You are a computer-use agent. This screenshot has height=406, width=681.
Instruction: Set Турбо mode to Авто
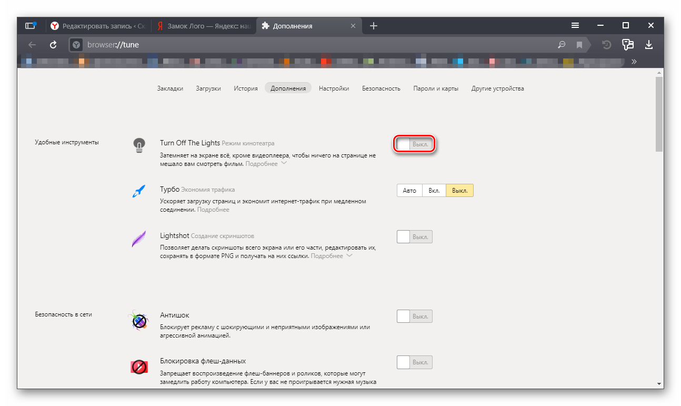pyautogui.click(x=409, y=191)
